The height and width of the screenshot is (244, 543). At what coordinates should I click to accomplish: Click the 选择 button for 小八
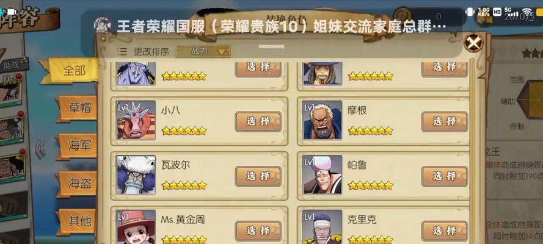point(258,121)
